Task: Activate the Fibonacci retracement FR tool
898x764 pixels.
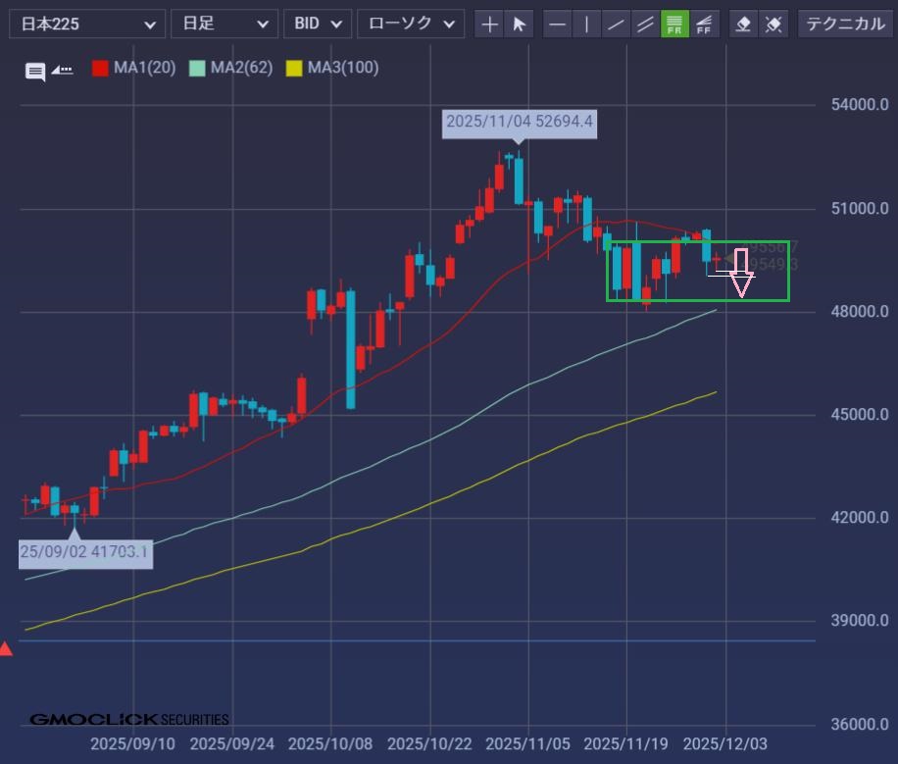Action: (x=674, y=24)
